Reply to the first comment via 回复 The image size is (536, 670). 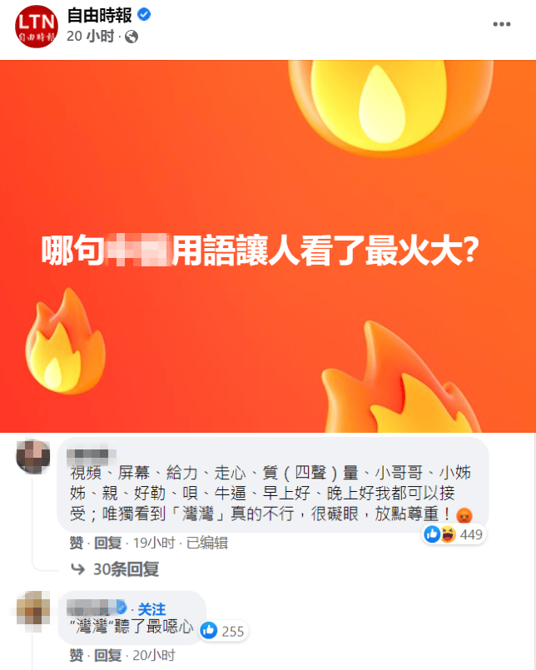pyautogui.click(x=108, y=543)
